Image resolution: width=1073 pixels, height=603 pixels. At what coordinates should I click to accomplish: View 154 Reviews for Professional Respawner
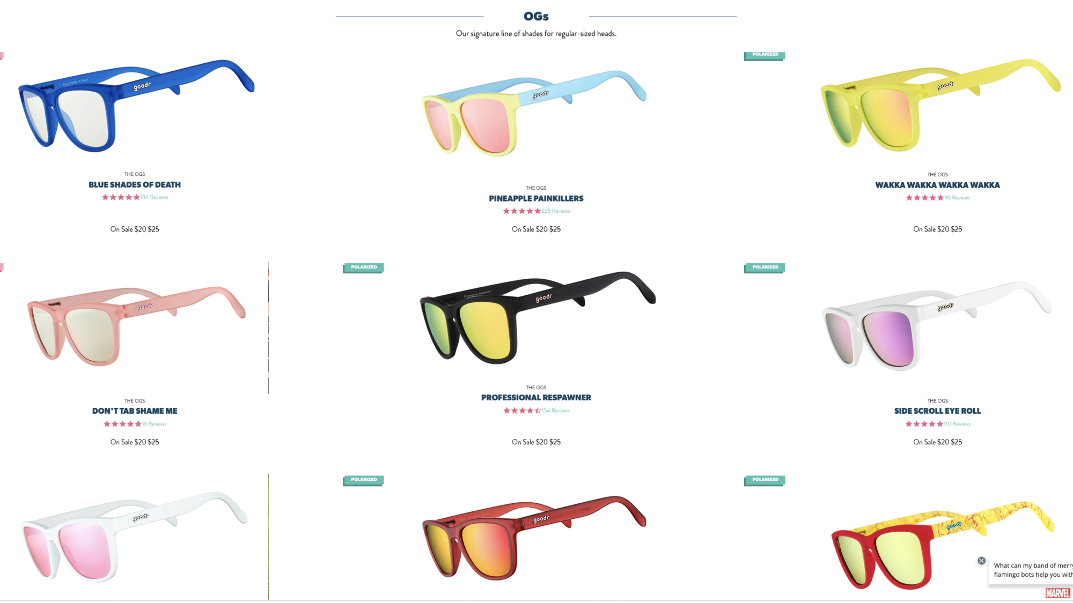click(556, 411)
